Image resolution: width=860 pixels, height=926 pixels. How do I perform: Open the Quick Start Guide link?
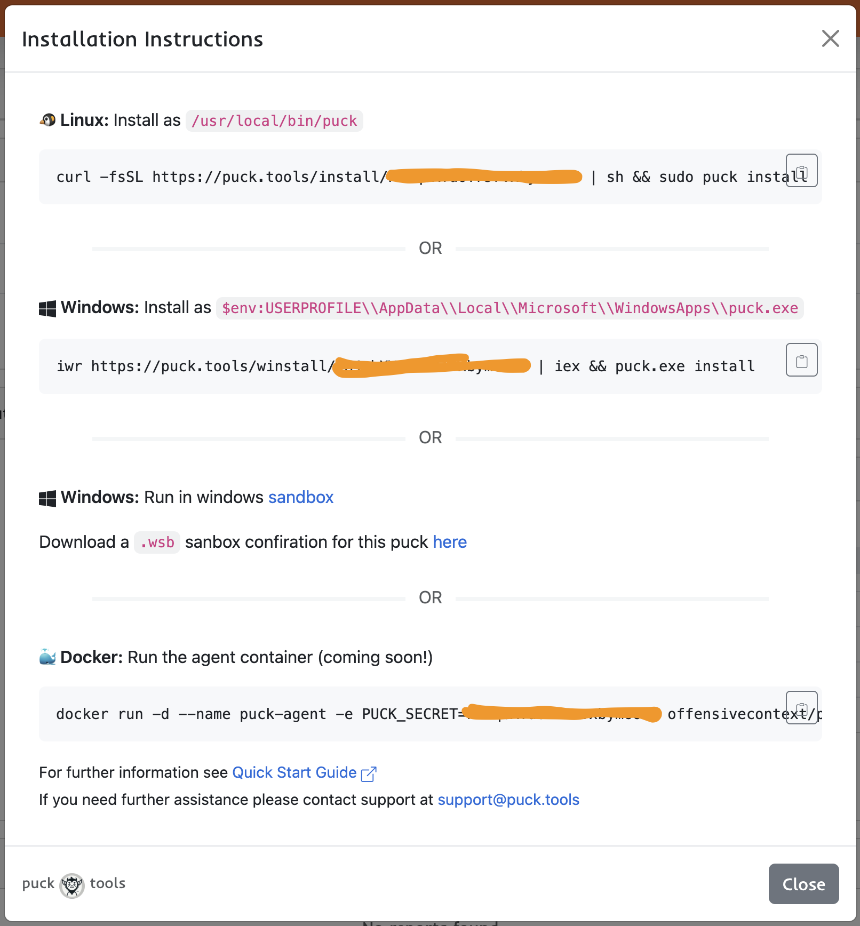[x=294, y=772]
